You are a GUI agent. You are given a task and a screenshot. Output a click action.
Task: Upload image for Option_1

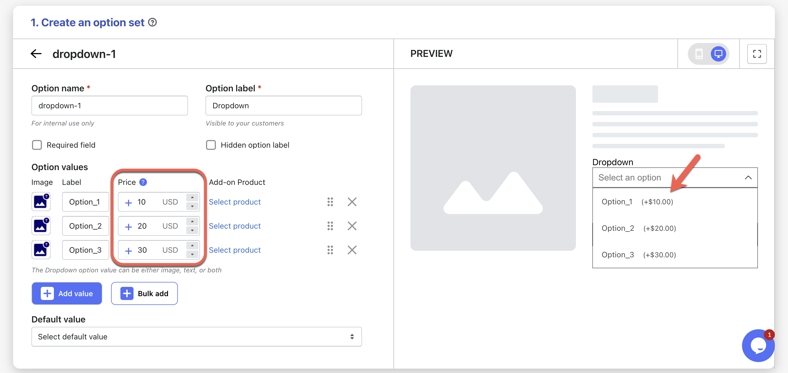pos(41,202)
